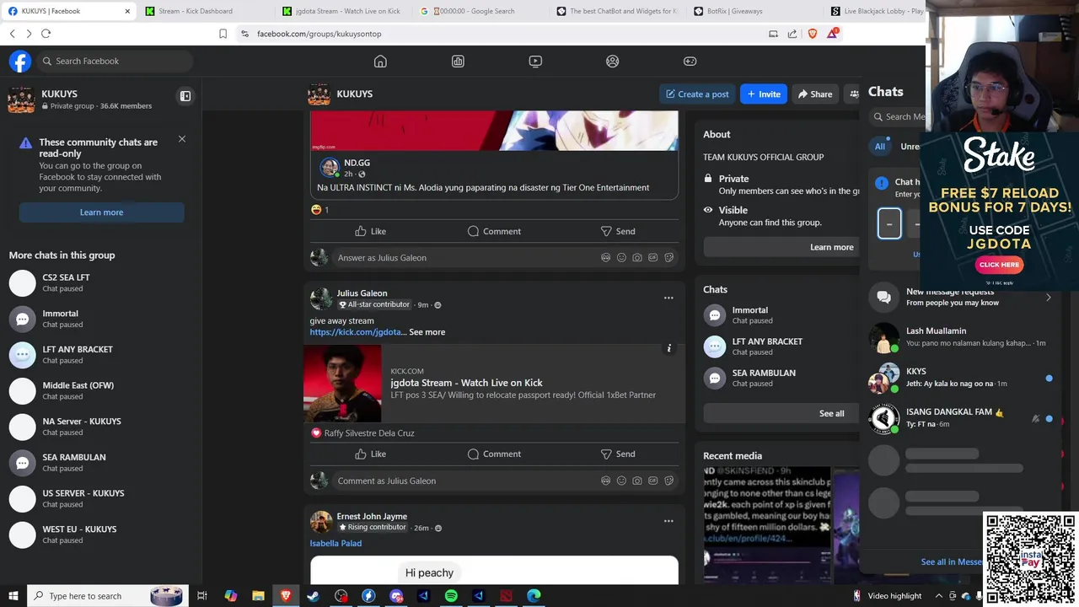The height and width of the screenshot is (607, 1079).
Task: Click the Share button
Action: [x=815, y=94]
